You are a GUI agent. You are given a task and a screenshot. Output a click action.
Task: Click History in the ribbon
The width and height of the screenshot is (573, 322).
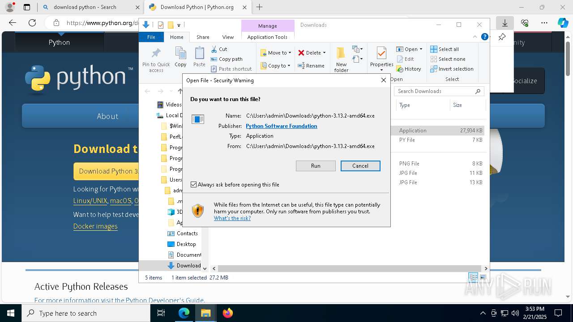coord(409,69)
